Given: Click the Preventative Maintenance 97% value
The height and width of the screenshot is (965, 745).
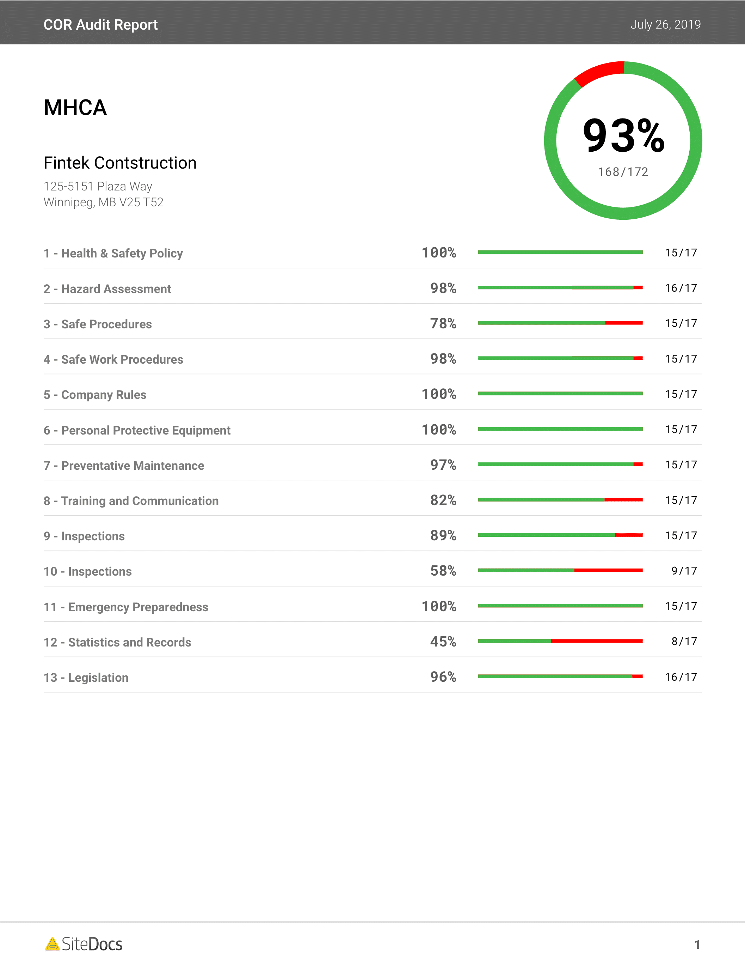Looking at the screenshot, I should (x=443, y=465).
